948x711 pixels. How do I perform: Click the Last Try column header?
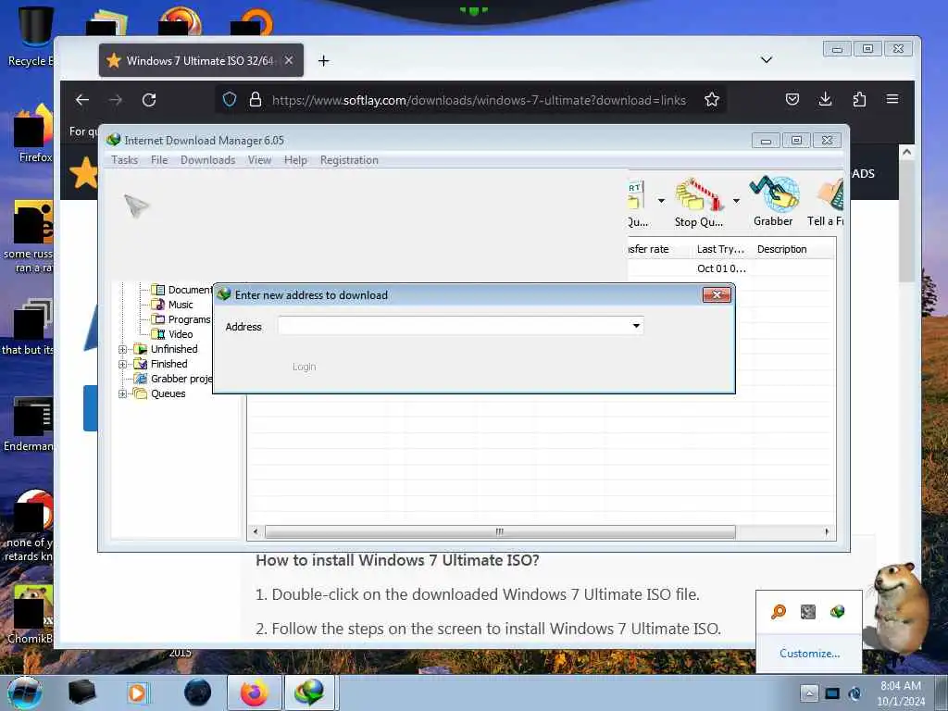(x=720, y=249)
